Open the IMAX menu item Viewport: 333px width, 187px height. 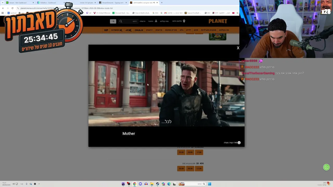pos(139,30)
